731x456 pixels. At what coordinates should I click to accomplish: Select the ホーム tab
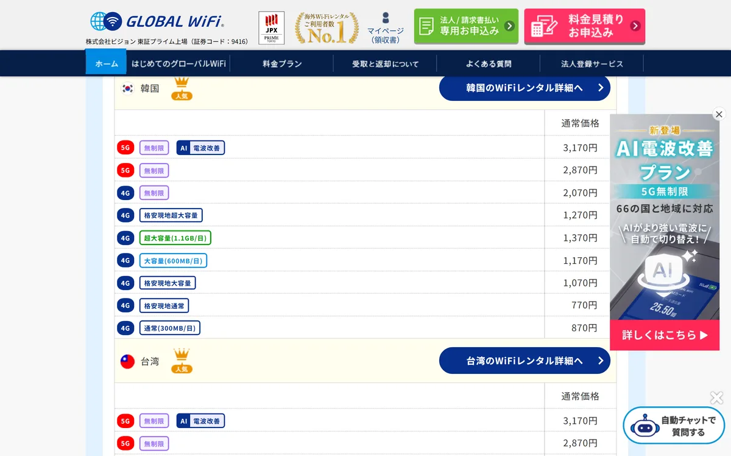[106, 63]
